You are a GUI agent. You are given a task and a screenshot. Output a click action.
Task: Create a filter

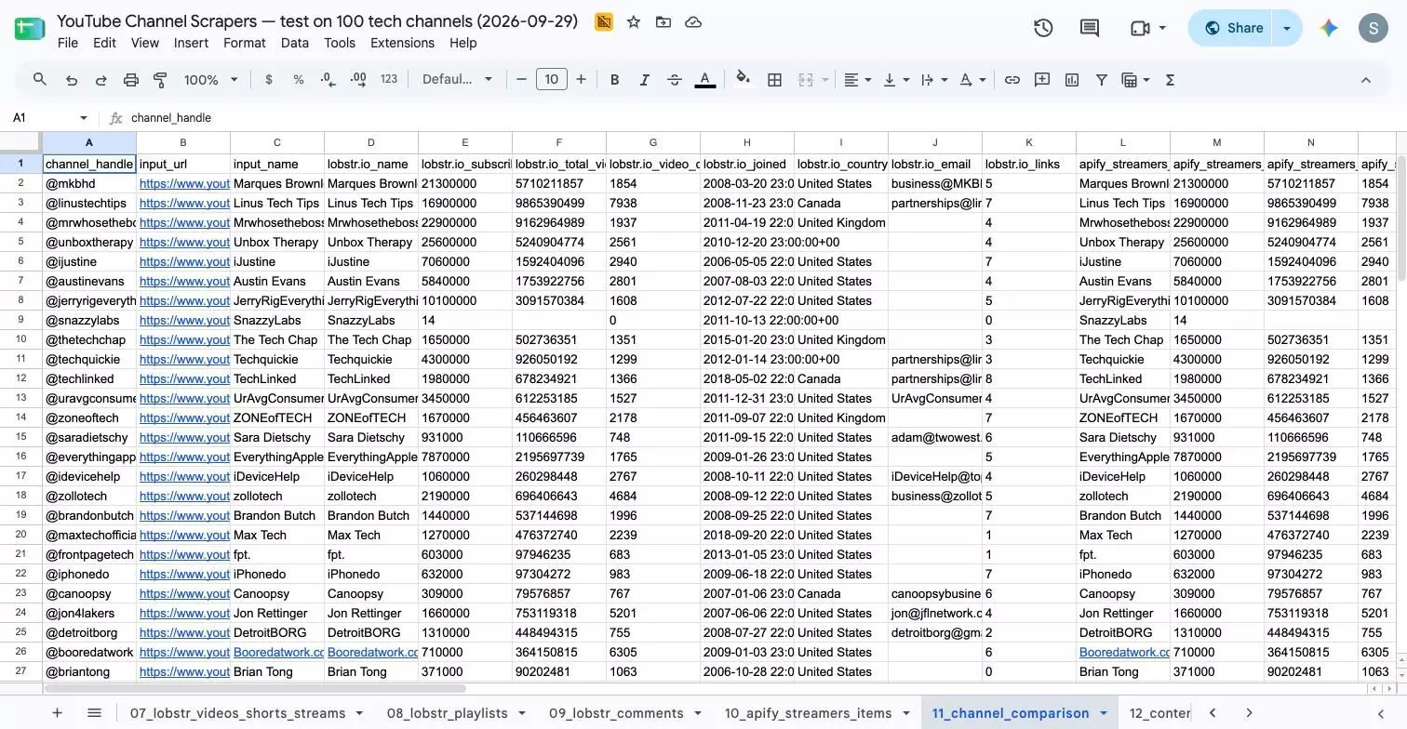click(1102, 80)
